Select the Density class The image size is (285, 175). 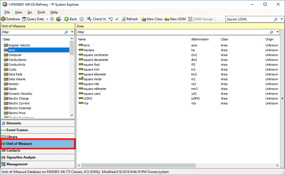point(14,84)
